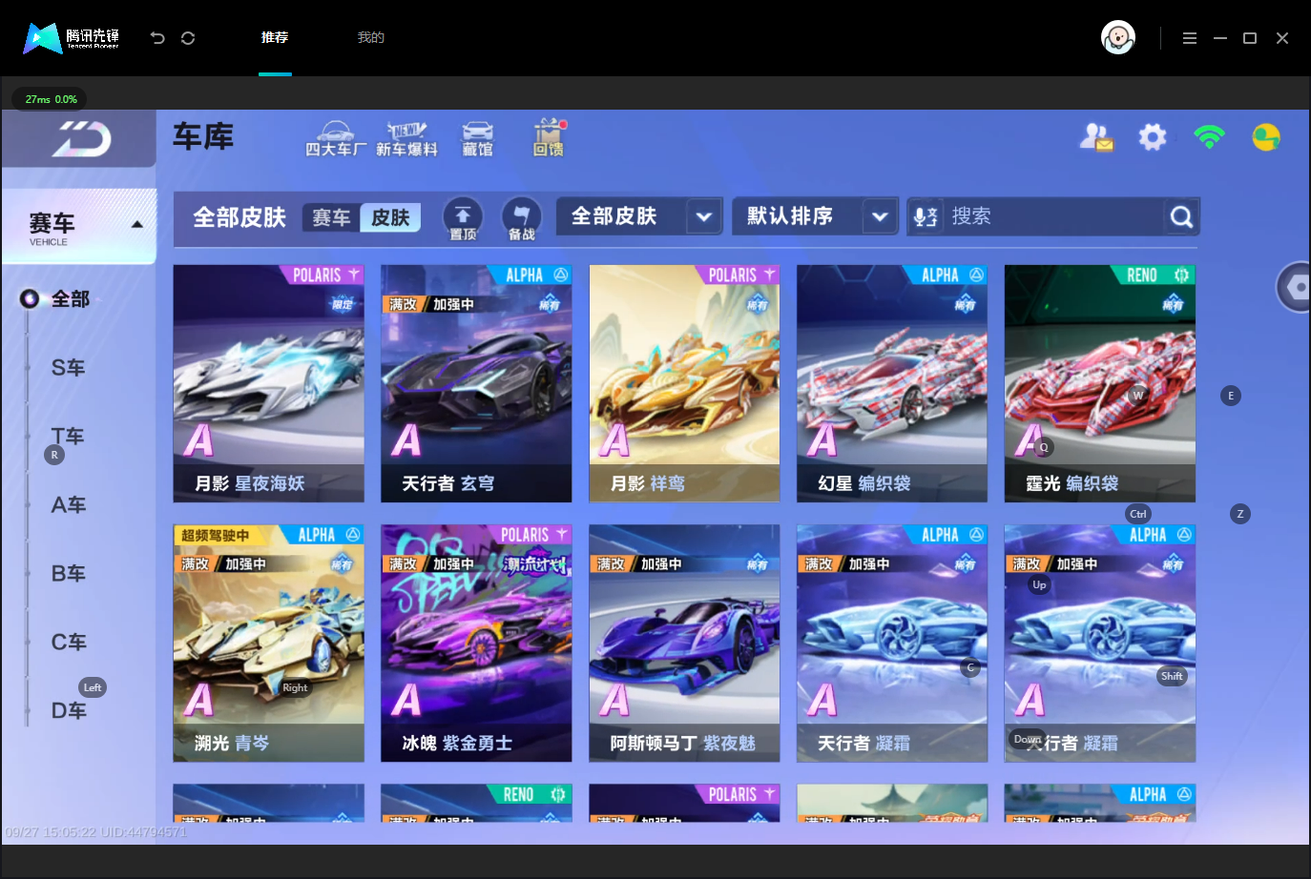Expand the 全部皮肤 filter dropdown

(x=639, y=216)
